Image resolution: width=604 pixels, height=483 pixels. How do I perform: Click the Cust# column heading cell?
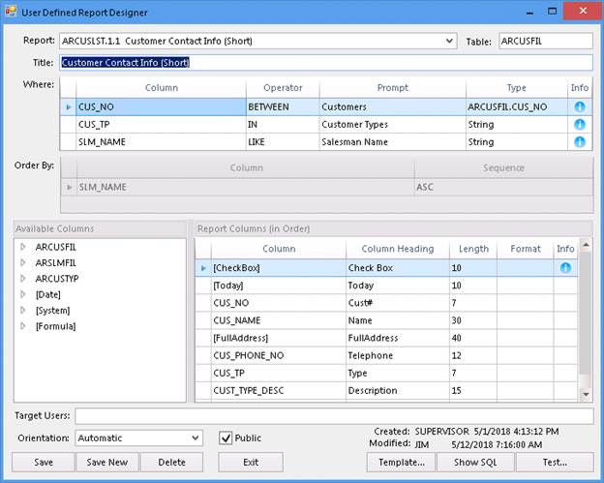(398, 303)
